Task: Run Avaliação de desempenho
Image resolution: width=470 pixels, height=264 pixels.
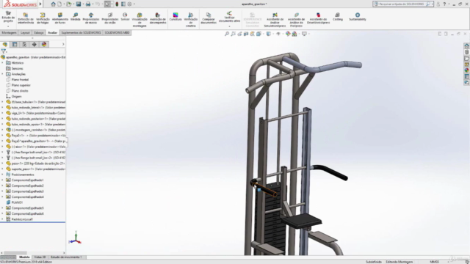Action: coord(158,18)
